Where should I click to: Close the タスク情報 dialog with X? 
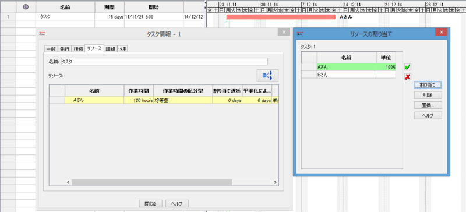coord(284,32)
